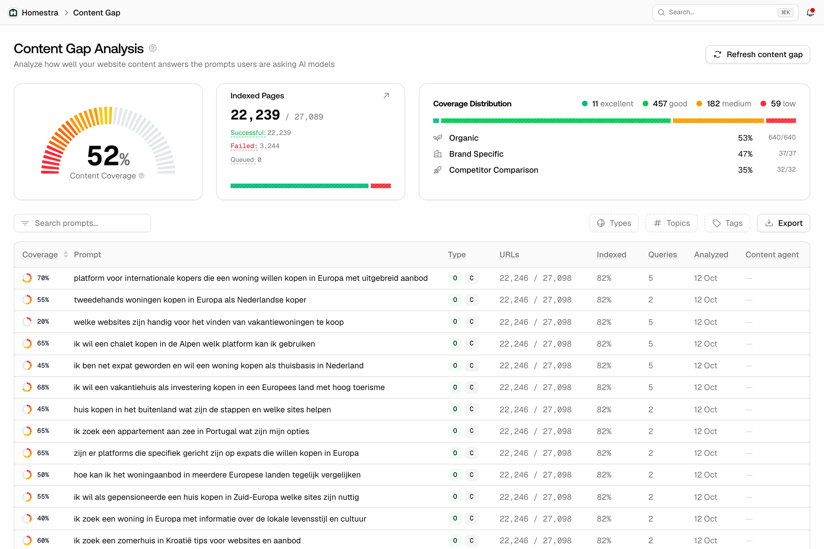This screenshot has width=824, height=549.
Task: Click the top Search box
Action: tap(725, 13)
